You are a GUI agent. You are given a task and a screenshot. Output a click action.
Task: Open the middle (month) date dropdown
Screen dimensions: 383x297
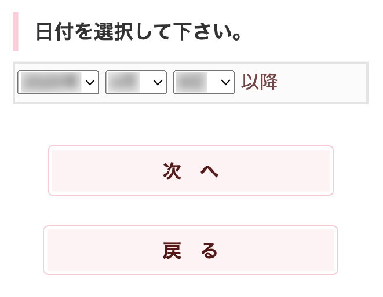click(136, 82)
